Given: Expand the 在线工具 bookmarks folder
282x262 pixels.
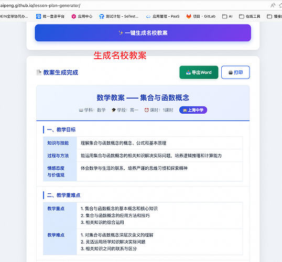Looking at the screenshot, I should (x=250, y=16).
